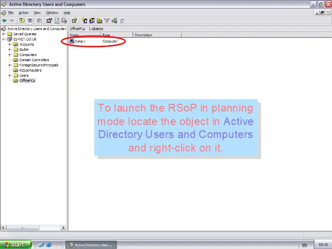
Task: Click the Help question mark toolbar icon
Action: (x=74, y=21)
